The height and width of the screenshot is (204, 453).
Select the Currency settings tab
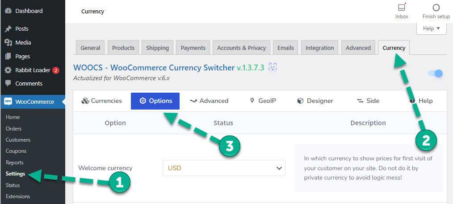tap(394, 48)
